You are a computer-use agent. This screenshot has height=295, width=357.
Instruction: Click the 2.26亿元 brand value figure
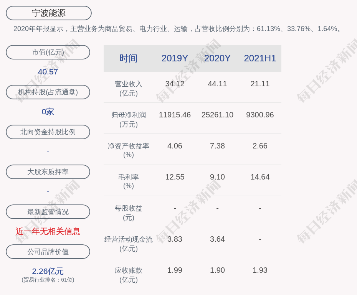pos(48,271)
